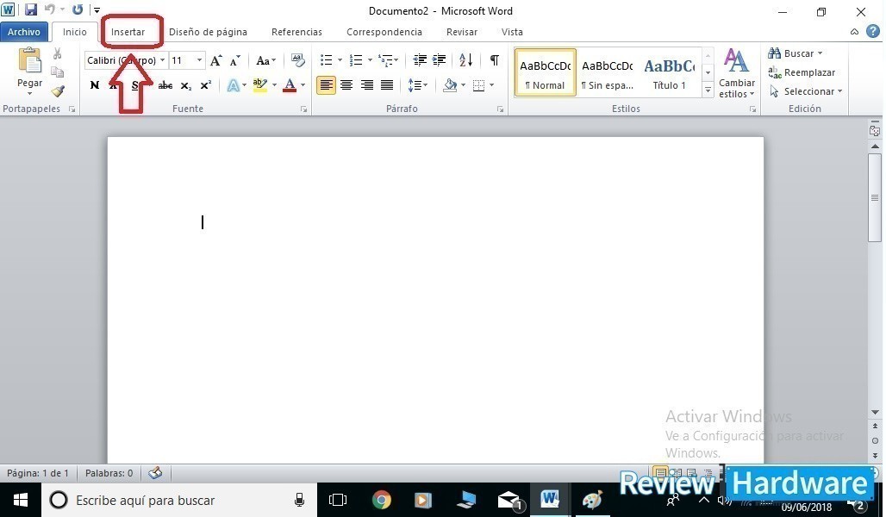Screen dimensions: 886x517
Task: Open Reemplazar to replace text
Action: [x=802, y=72]
